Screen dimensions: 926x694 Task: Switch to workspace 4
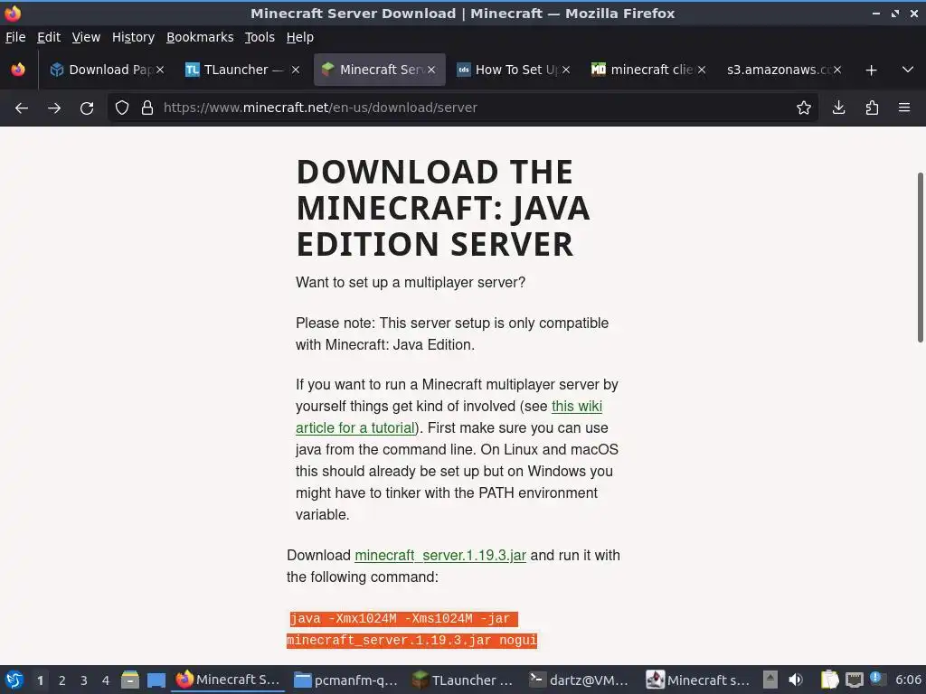tap(106, 680)
